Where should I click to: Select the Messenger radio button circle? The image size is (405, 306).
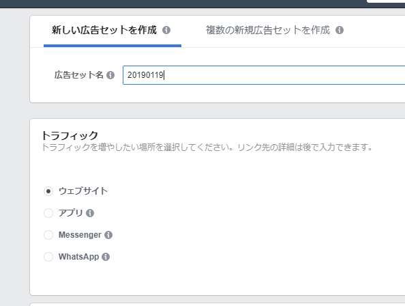[48, 235]
